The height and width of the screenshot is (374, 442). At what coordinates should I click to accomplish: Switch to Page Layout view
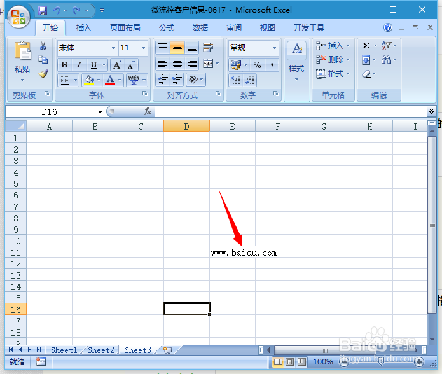tap(290, 362)
